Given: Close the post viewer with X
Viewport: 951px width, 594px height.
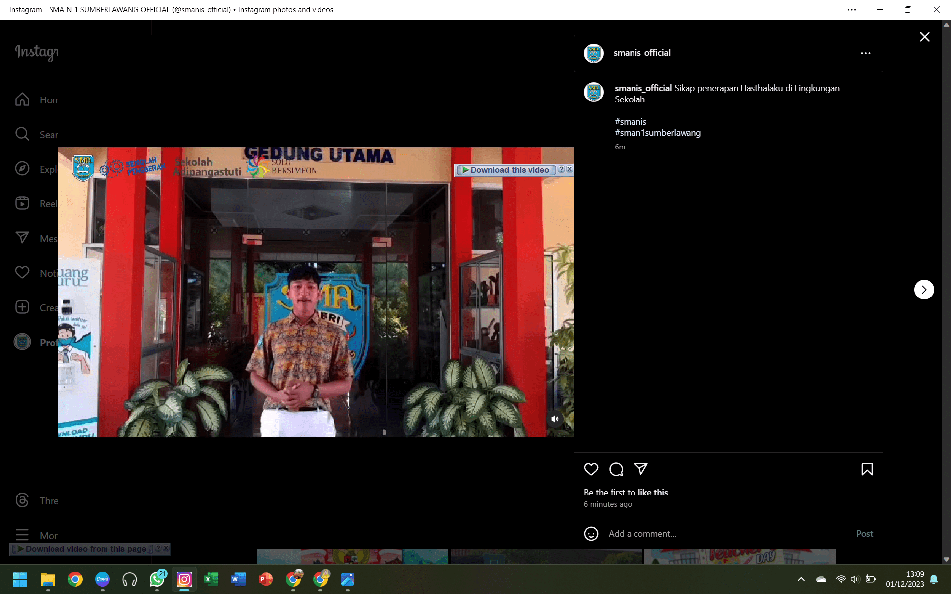Looking at the screenshot, I should pos(924,37).
